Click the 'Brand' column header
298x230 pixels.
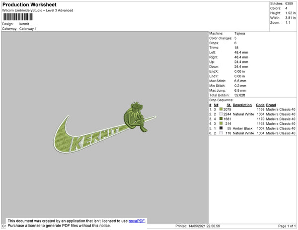click(x=271, y=105)
